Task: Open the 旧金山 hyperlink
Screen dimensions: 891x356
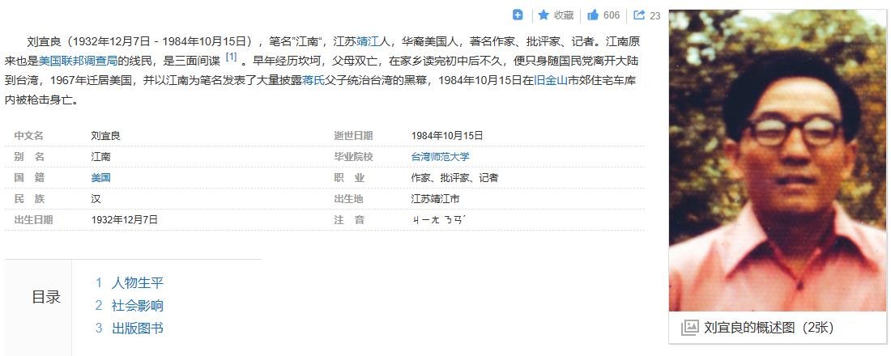Action: point(552,81)
